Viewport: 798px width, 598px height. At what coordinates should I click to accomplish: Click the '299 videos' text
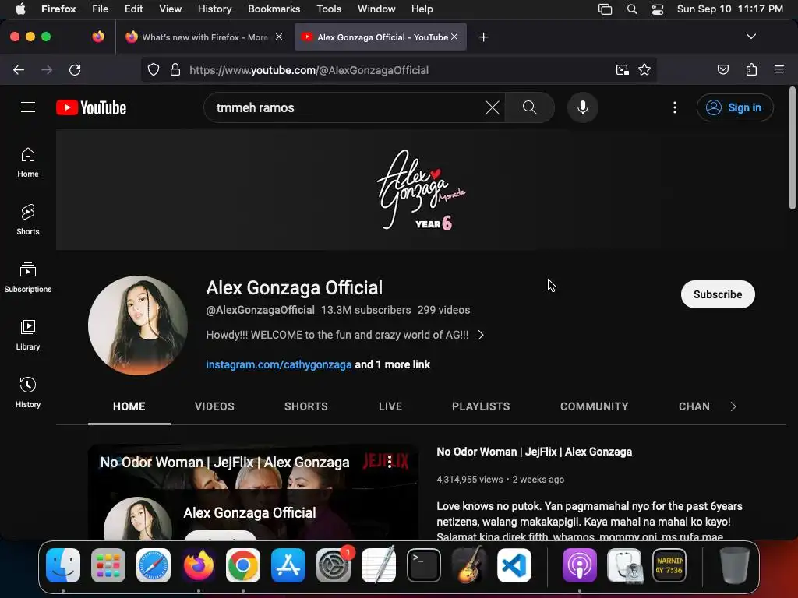(443, 310)
